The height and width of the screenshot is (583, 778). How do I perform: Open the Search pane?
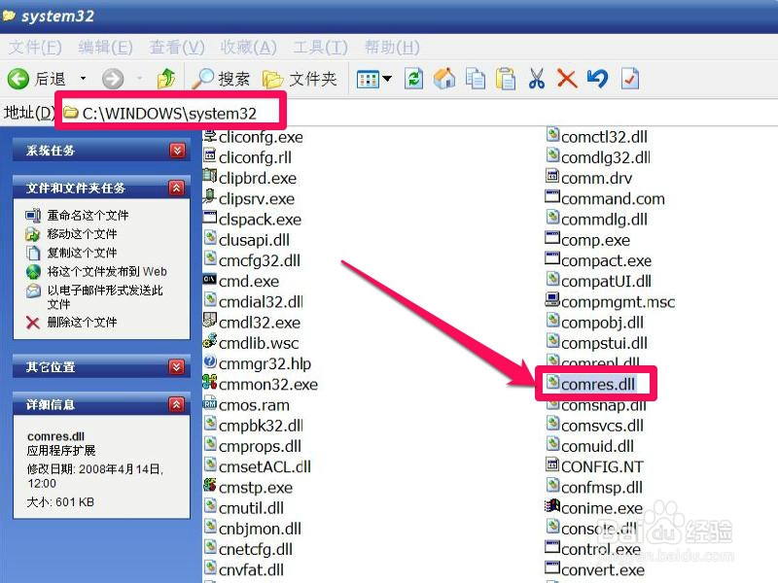221,79
